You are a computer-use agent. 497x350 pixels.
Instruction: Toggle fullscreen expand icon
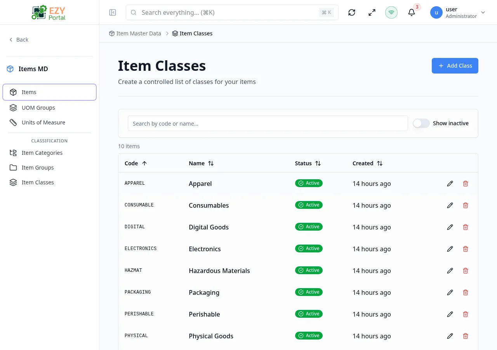tap(372, 12)
